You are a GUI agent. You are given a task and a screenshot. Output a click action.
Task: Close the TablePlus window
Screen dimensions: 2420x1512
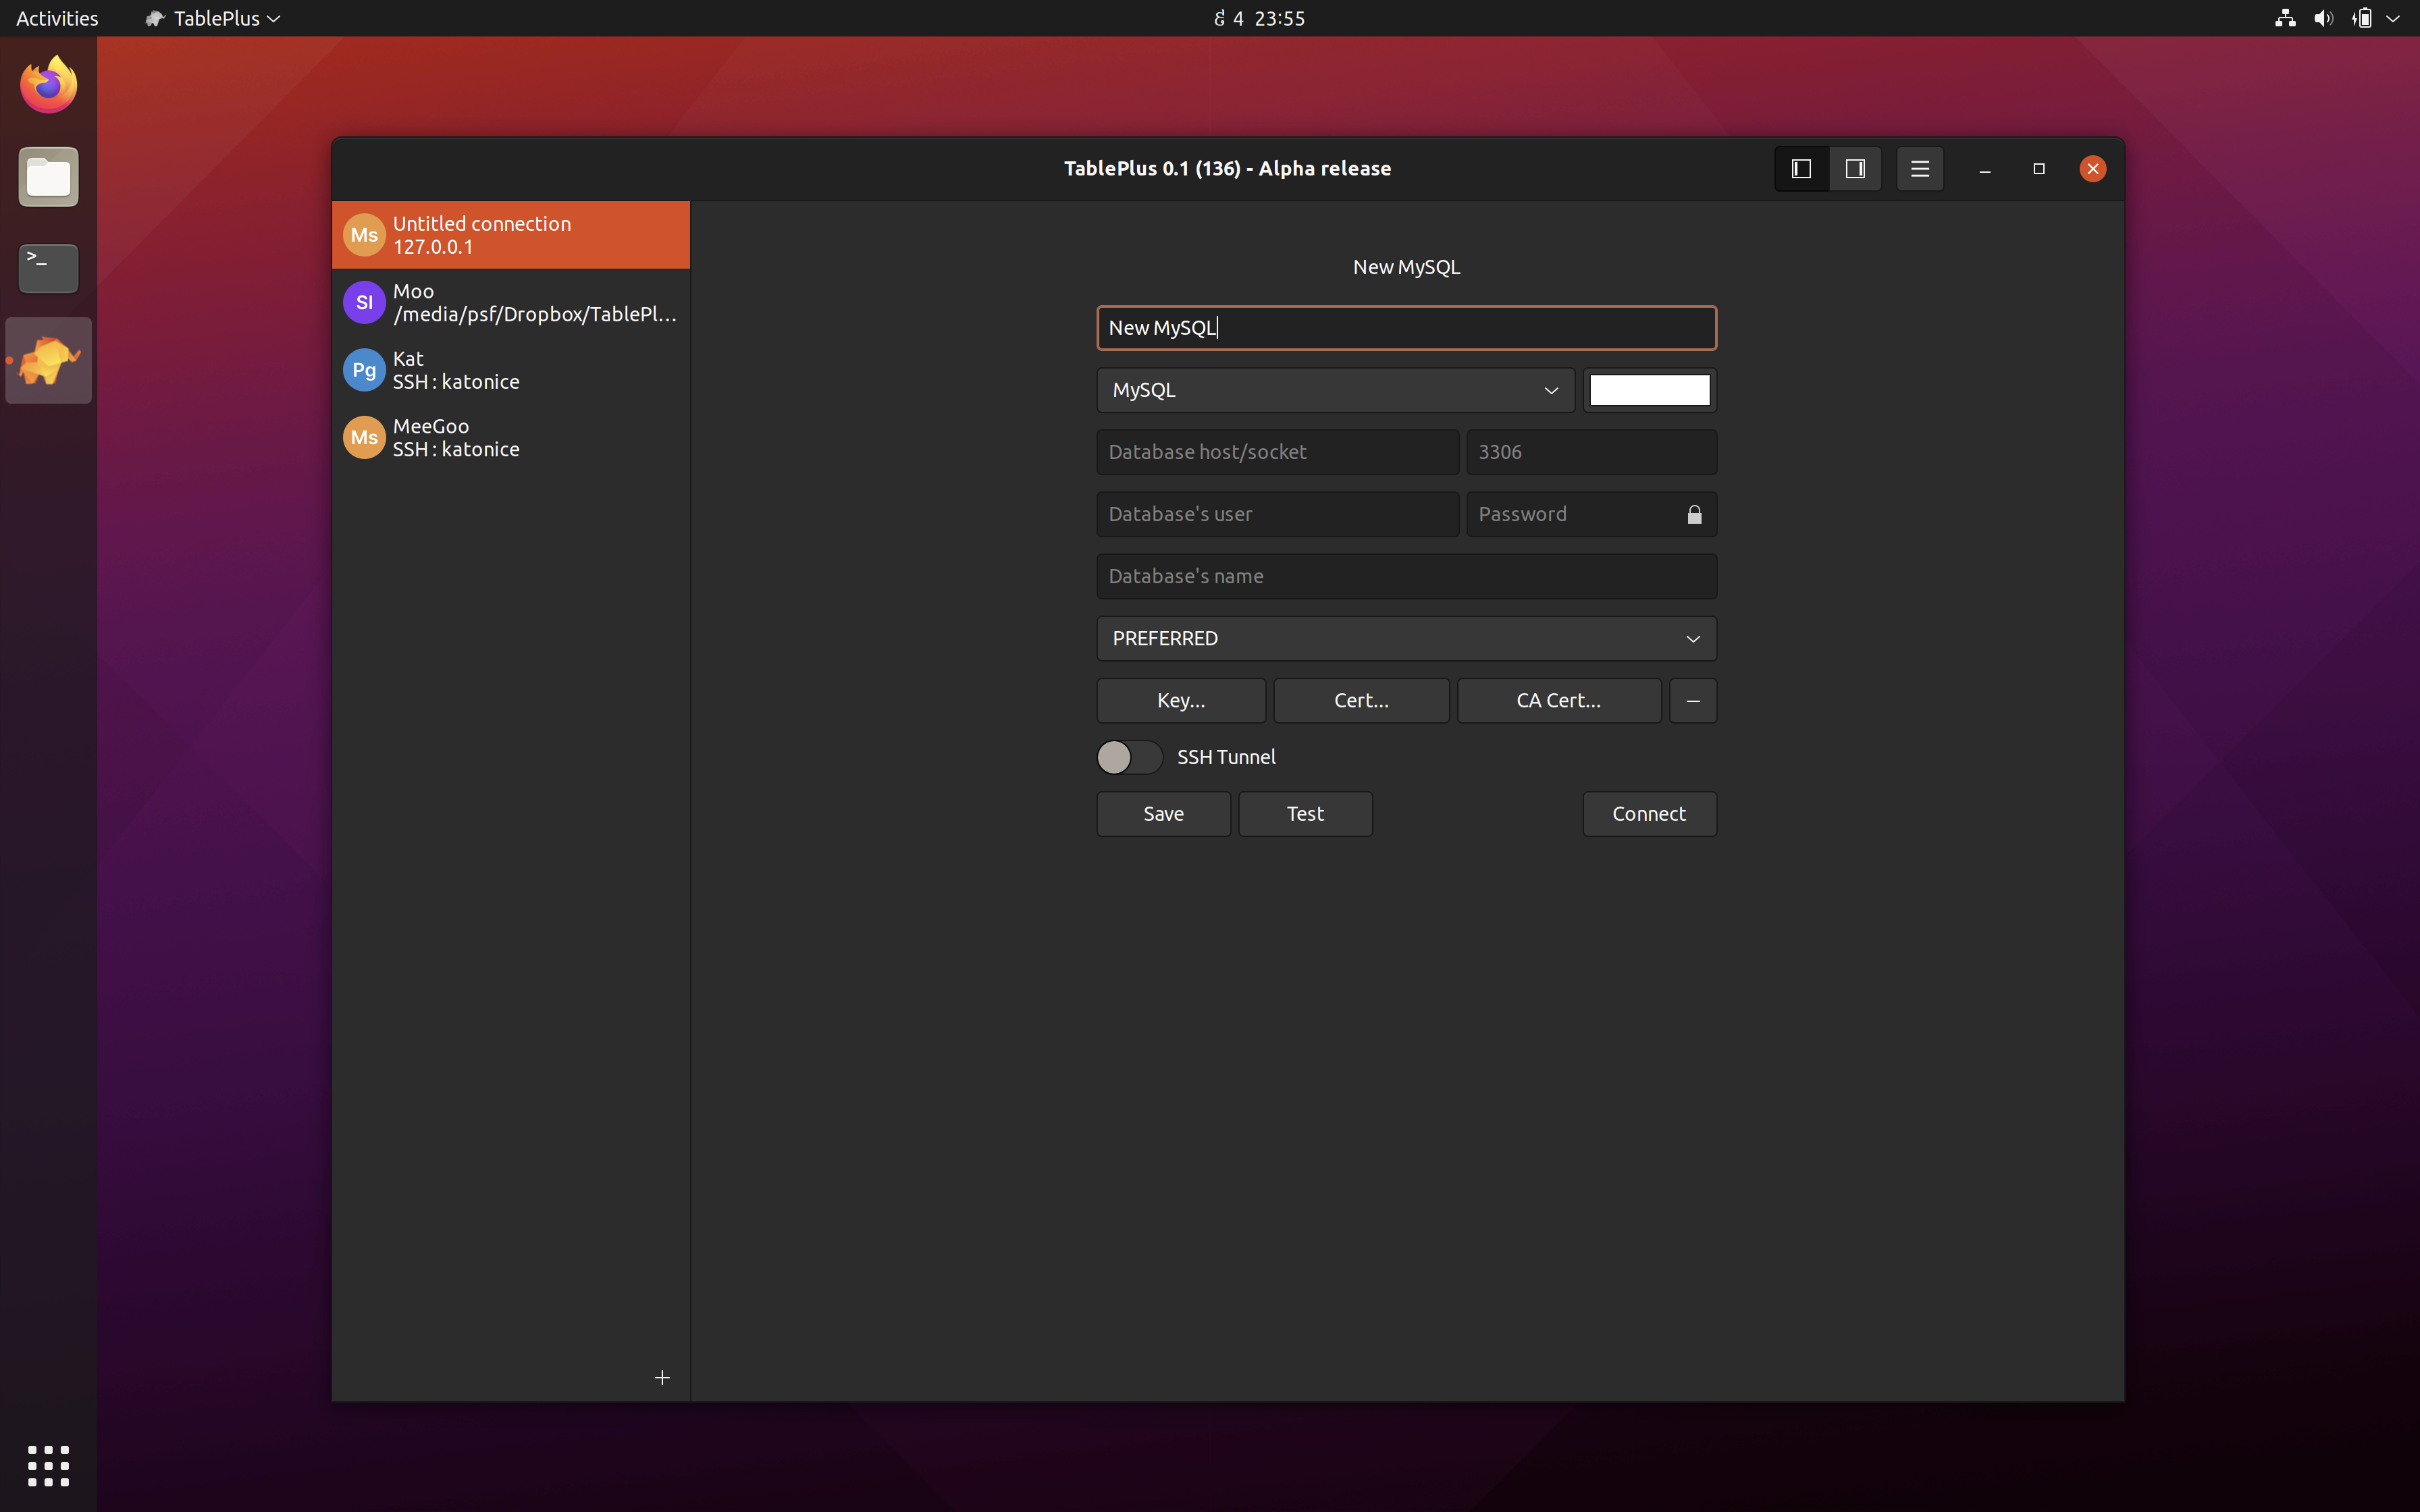(x=2093, y=169)
